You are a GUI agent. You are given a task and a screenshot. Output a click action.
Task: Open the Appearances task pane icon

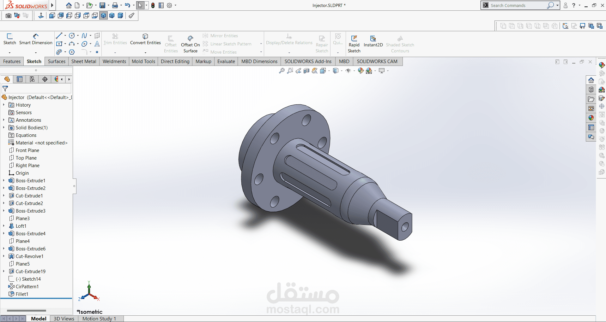click(x=591, y=118)
